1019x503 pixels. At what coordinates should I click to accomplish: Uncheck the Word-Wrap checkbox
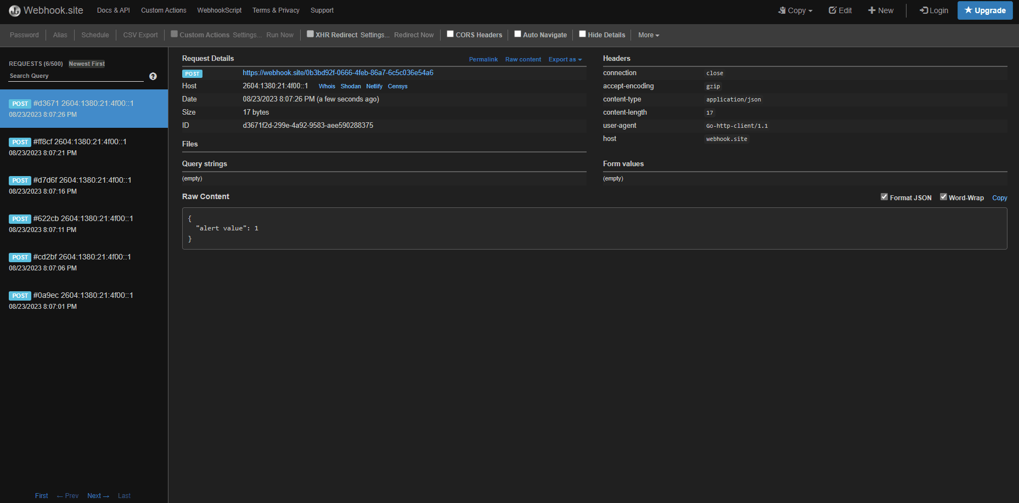(x=943, y=197)
